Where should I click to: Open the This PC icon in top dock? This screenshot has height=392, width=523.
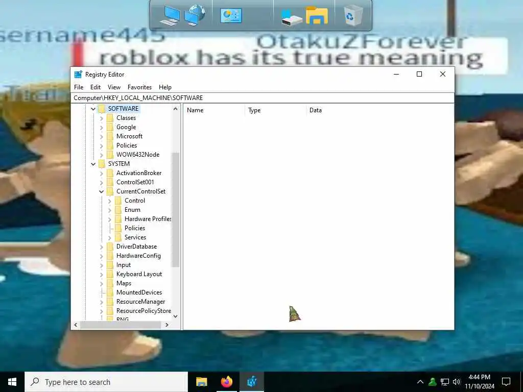point(170,16)
